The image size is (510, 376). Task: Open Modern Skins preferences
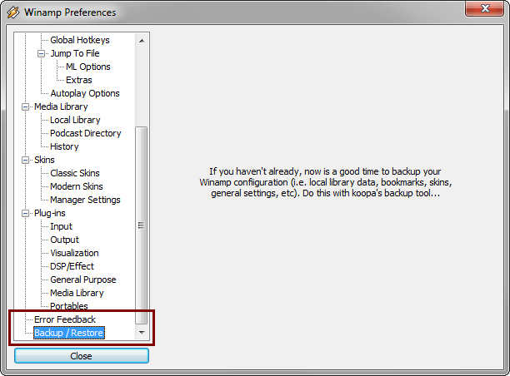(77, 186)
